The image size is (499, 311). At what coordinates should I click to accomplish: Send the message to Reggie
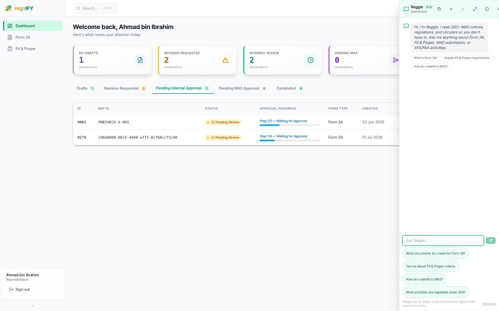tap(491, 241)
